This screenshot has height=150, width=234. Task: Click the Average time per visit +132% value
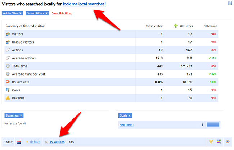(x=212, y=74)
